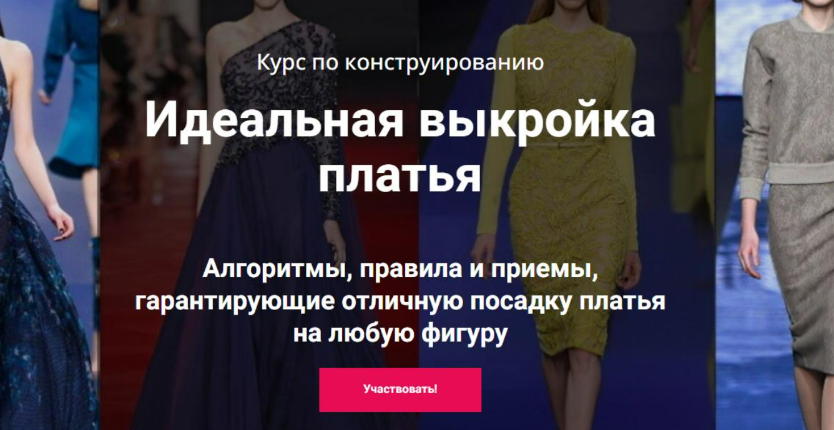The height and width of the screenshot is (430, 834).
Task: Open the dark blue patterned dress photo
Action: click(x=49, y=215)
